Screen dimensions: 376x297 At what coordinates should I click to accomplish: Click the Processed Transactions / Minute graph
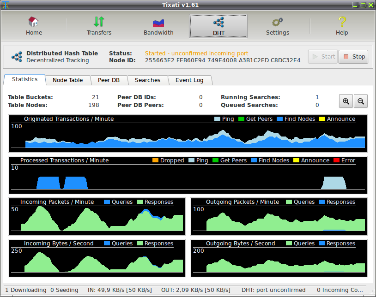tap(188, 175)
